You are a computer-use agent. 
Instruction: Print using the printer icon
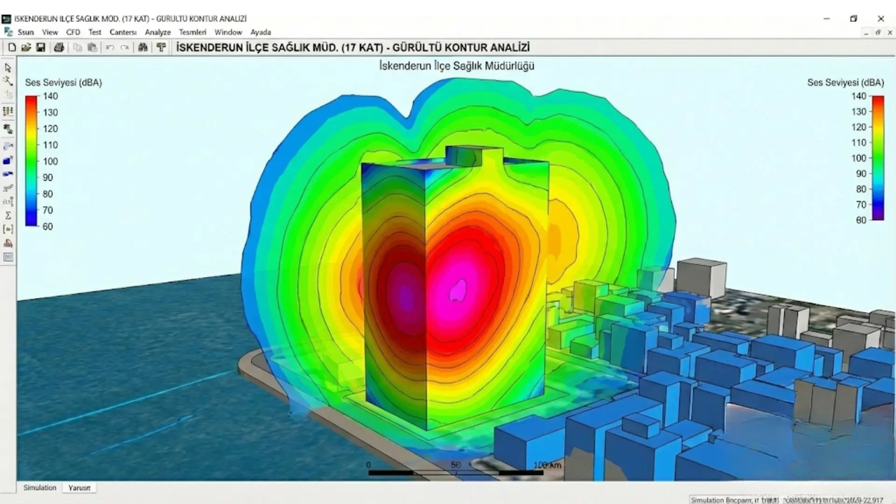tap(59, 47)
